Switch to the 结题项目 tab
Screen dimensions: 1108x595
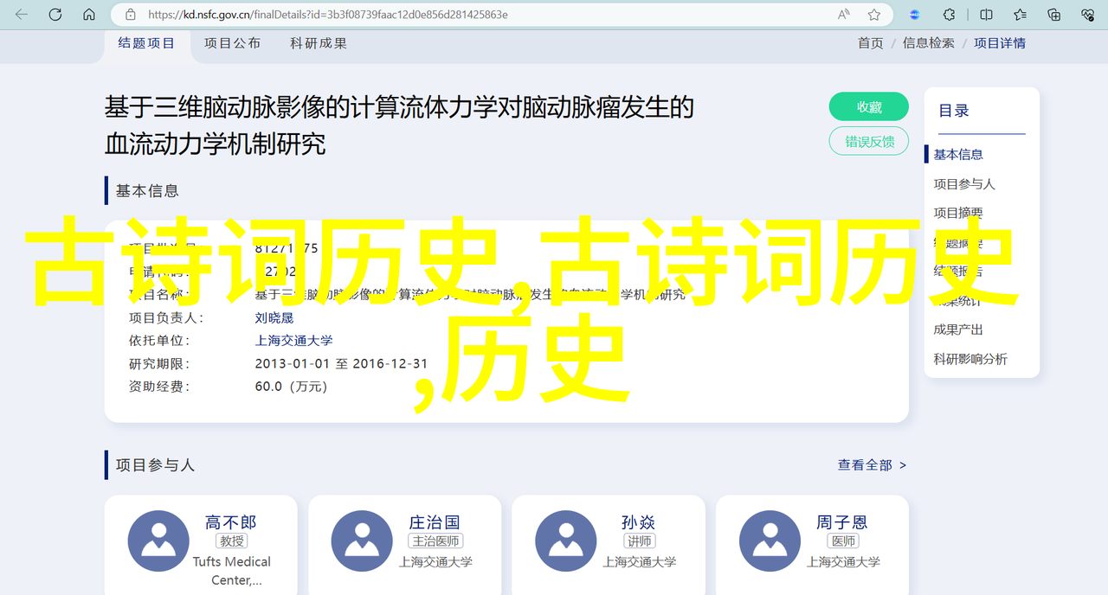[x=146, y=43]
